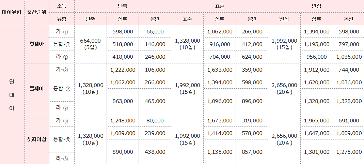
Task: Click the 2,656,000 (20일) cell for 둘째아
Action: tap(284, 89)
